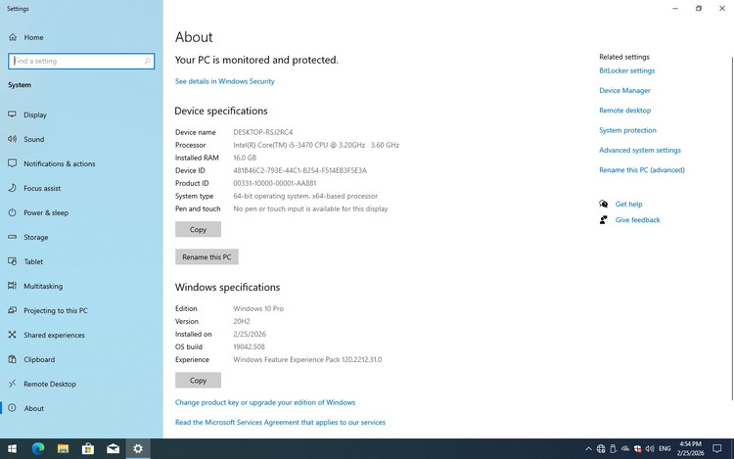Open Change product key or upgrade link
The width and height of the screenshot is (734, 459).
click(265, 402)
